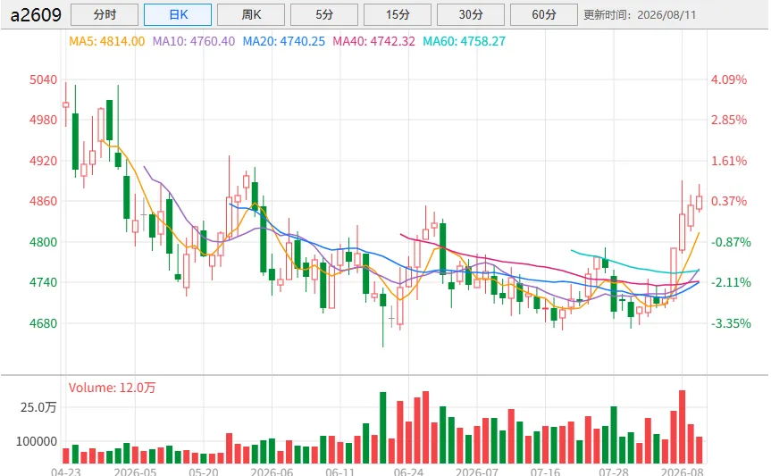Image resolution: width=771 pixels, height=476 pixels.
Task: Click the 2026-05 date axis label
Action: [135, 472]
